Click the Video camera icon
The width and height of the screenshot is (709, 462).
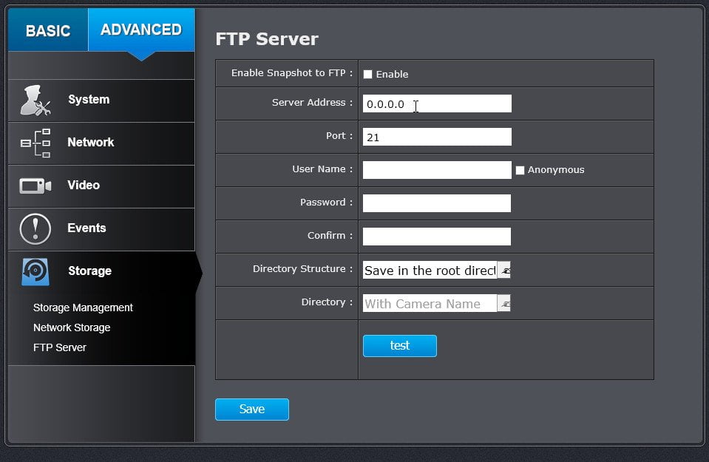pyautogui.click(x=35, y=186)
